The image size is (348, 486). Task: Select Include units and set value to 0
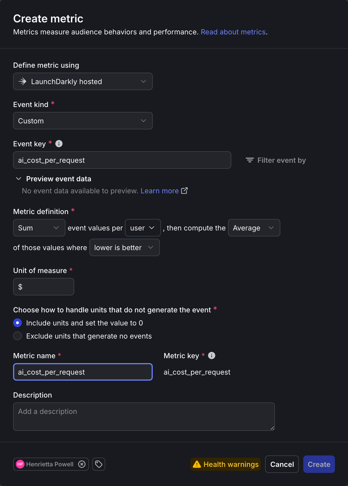click(x=17, y=323)
